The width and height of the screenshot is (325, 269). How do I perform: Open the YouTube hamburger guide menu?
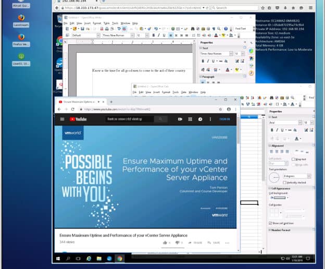pyautogui.click(x=62, y=119)
